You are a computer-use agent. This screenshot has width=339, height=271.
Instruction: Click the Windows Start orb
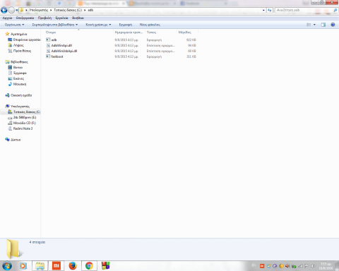[x=7, y=266]
